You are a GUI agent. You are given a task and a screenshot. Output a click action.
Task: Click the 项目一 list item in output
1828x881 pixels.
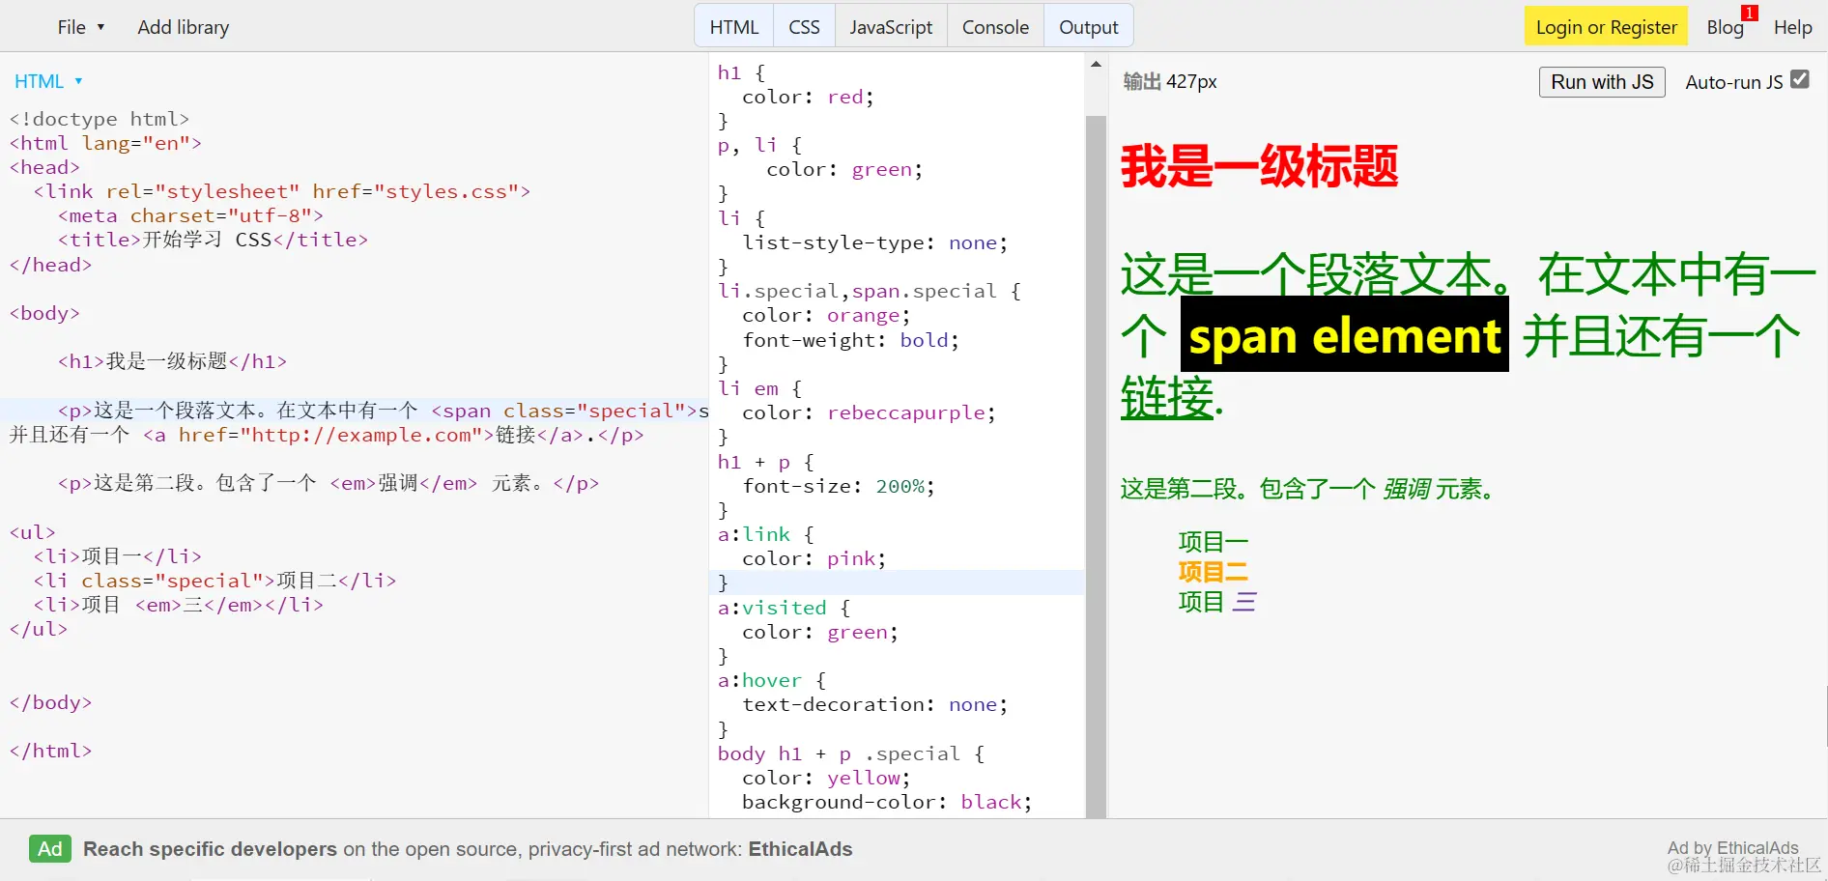(x=1214, y=542)
